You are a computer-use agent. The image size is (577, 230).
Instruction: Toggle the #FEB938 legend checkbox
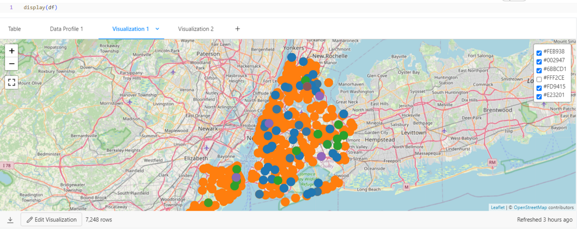pyautogui.click(x=539, y=53)
